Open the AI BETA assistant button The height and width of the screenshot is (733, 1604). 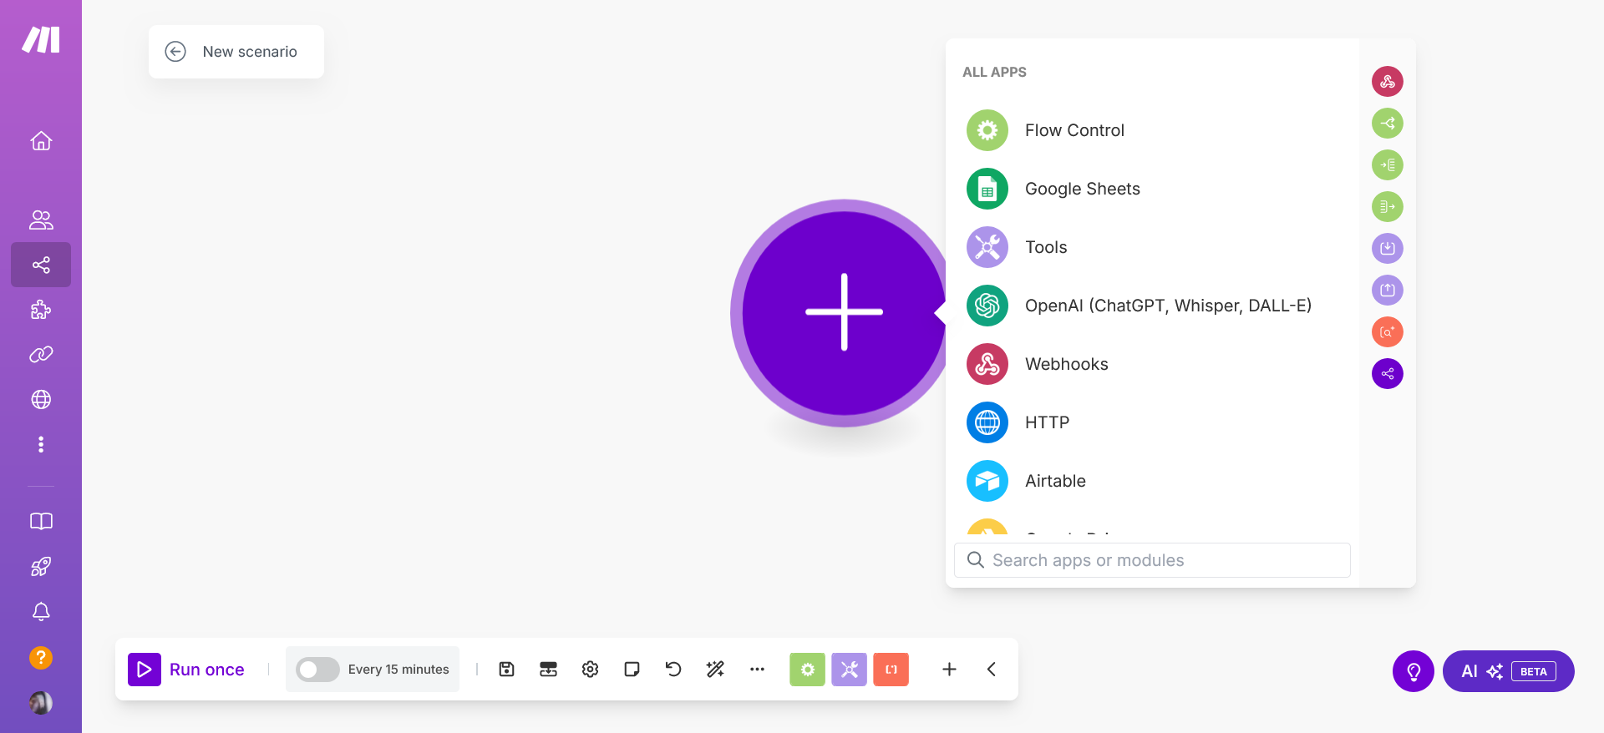(x=1509, y=671)
